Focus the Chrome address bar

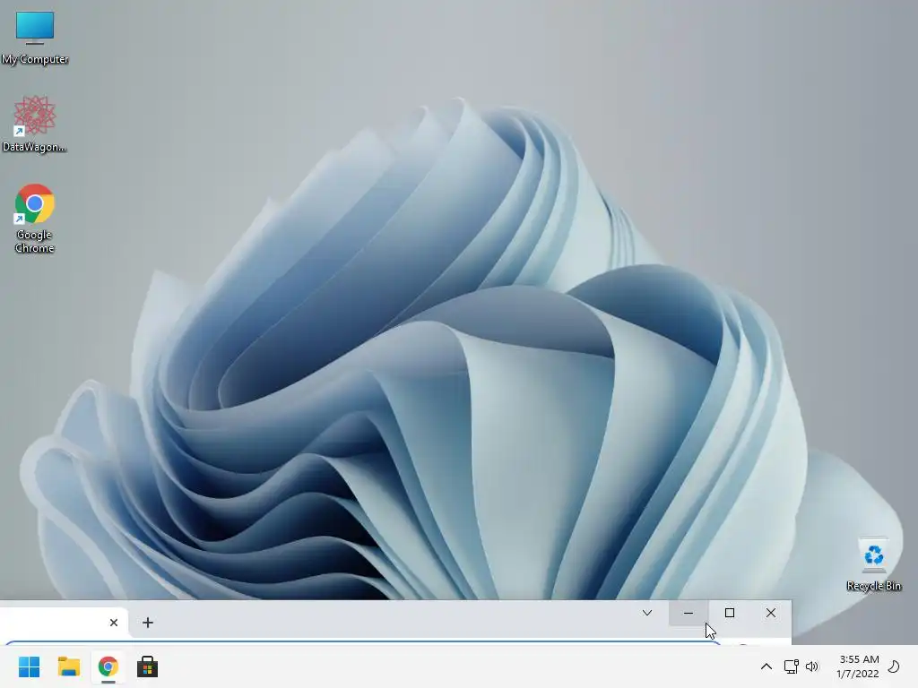[x=363, y=643]
